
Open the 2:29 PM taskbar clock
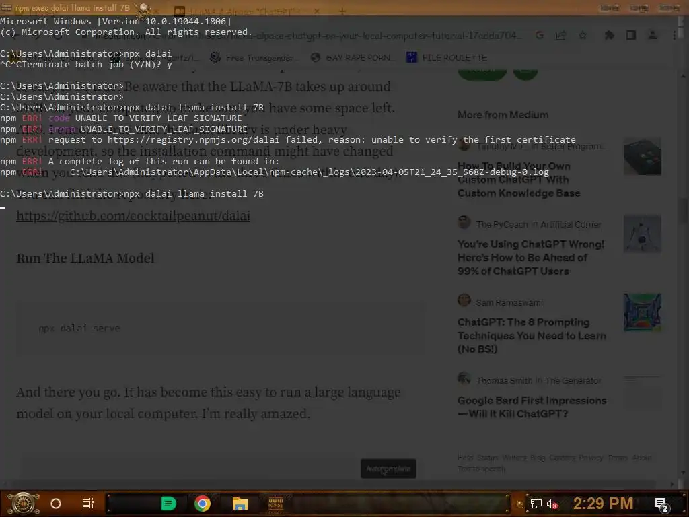[603, 504]
